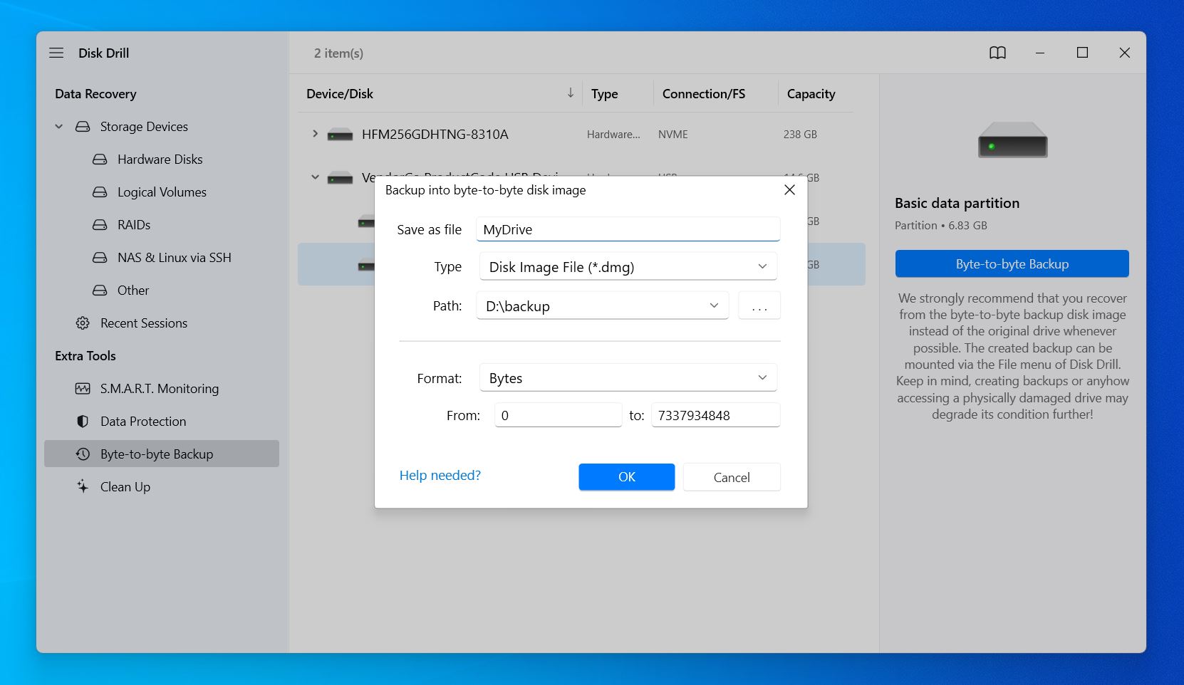Screen dimensions: 1184x685
Task: Sort by the Connection/FS column header
Action: tap(703, 94)
